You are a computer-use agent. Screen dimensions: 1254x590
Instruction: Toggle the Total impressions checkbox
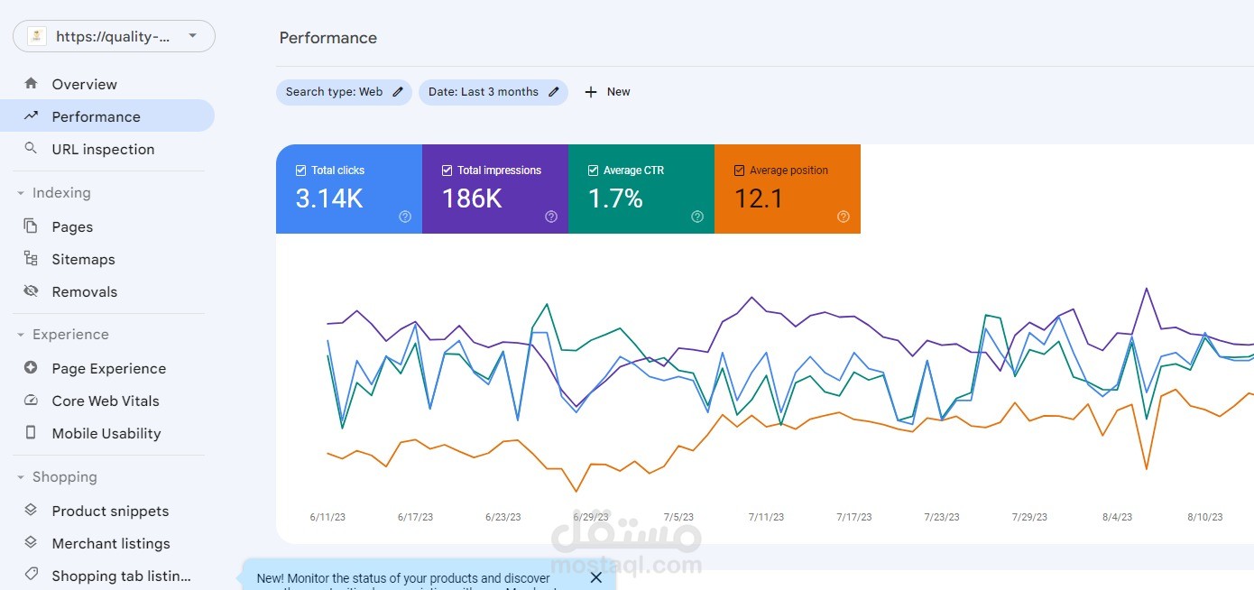click(447, 170)
